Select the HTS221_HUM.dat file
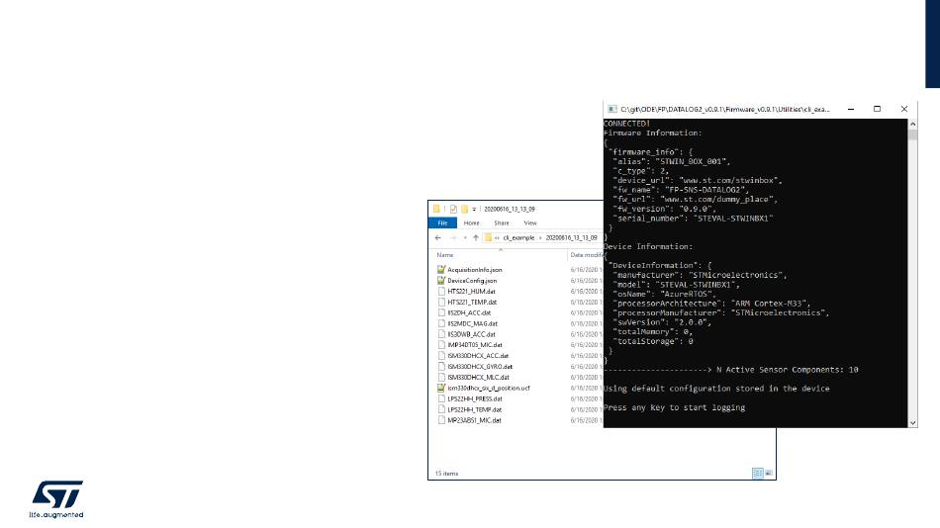Viewport: 940px width, 528px height. (x=471, y=291)
